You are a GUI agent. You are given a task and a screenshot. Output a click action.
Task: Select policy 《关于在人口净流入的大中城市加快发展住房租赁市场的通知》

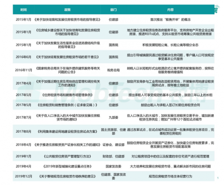tap(67, 118)
